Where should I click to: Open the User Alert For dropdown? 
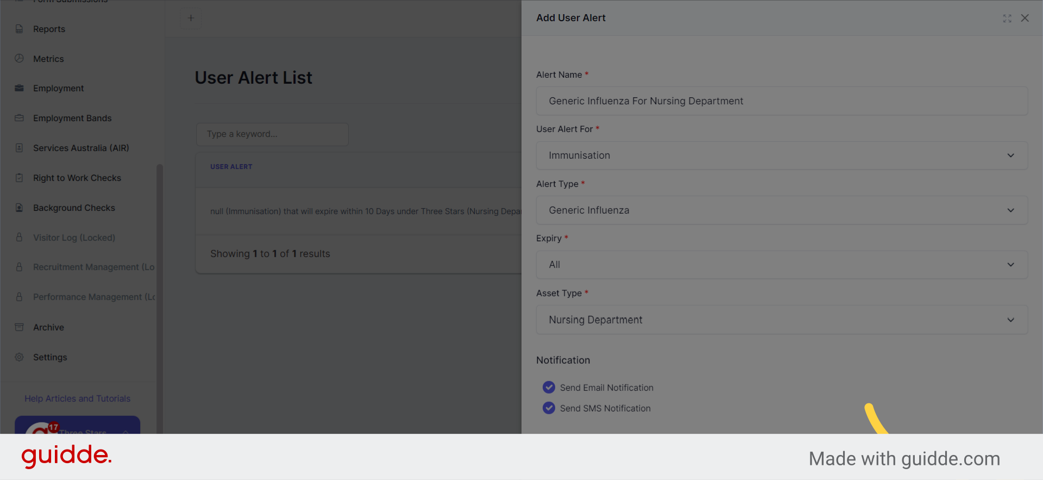pyautogui.click(x=782, y=155)
